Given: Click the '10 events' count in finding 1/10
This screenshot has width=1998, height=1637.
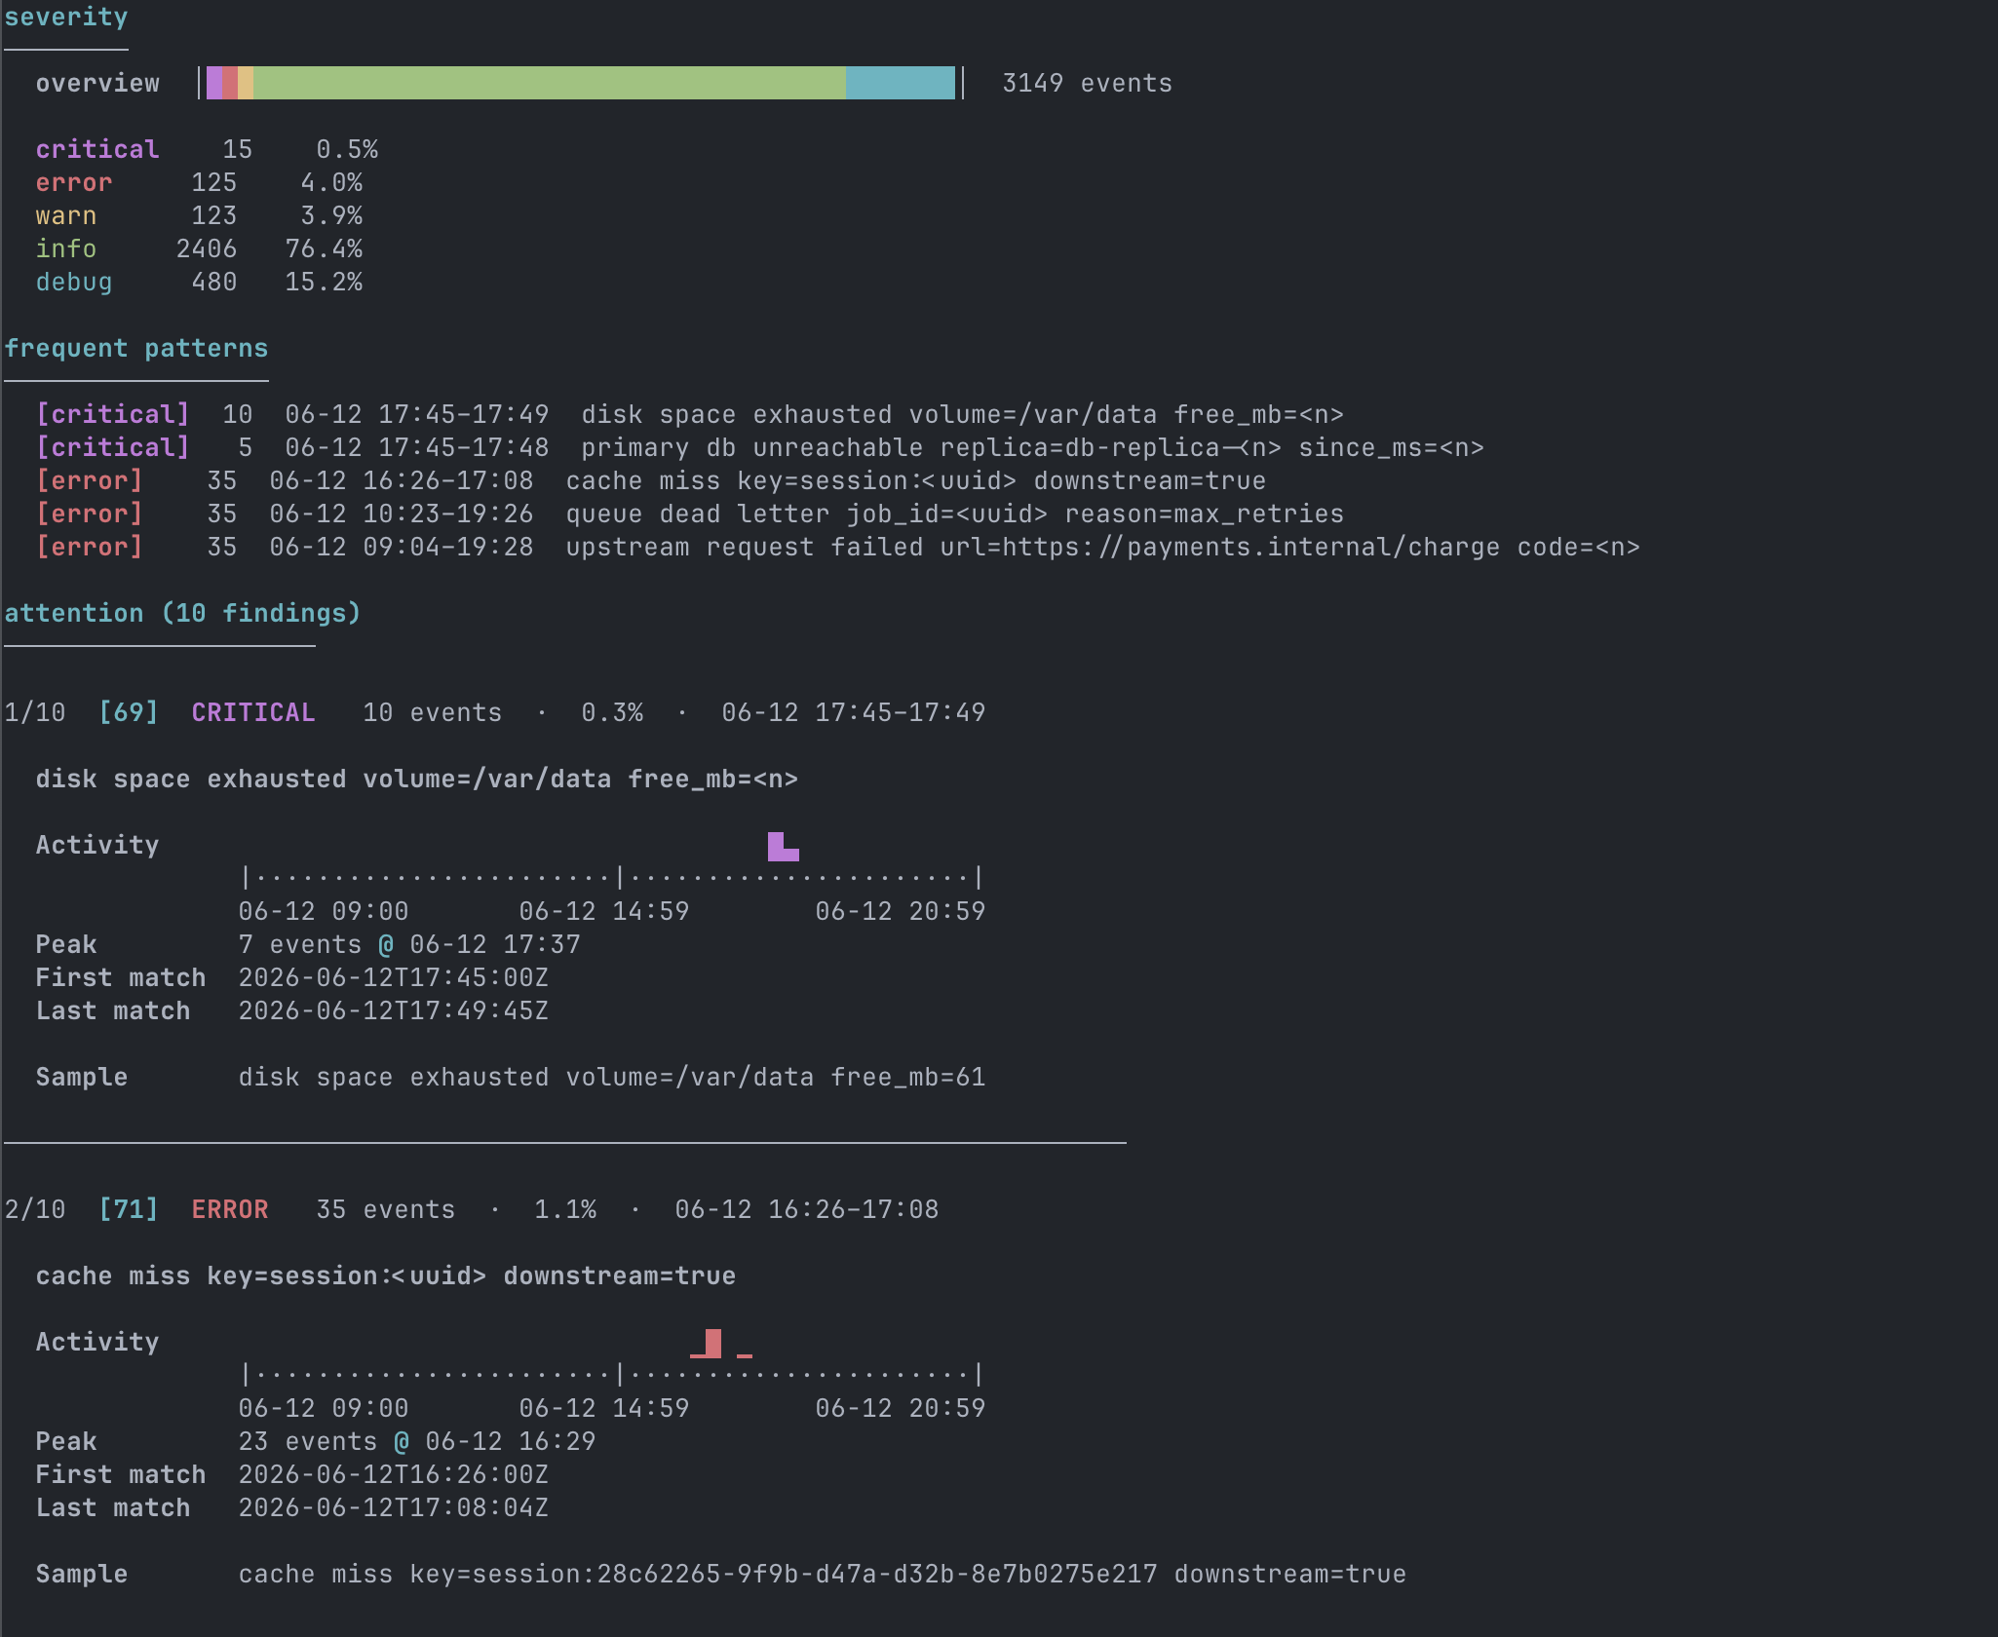Looking at the screenshot, I should (x=433, y=712).
